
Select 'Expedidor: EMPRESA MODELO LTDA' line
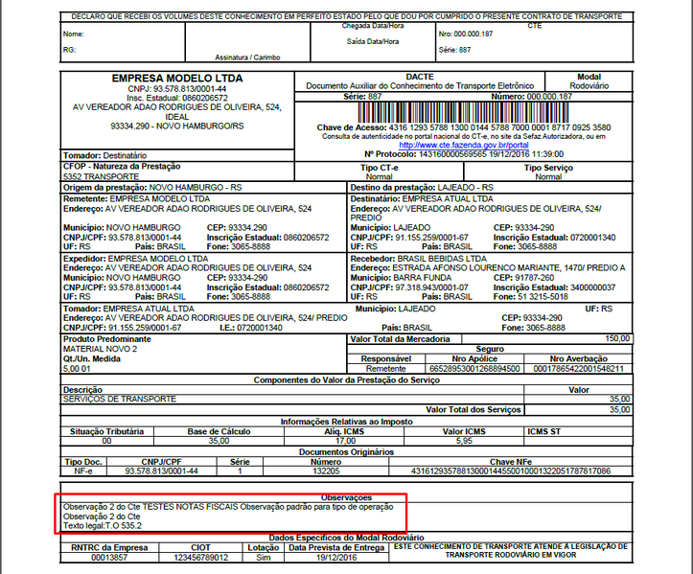136,259
